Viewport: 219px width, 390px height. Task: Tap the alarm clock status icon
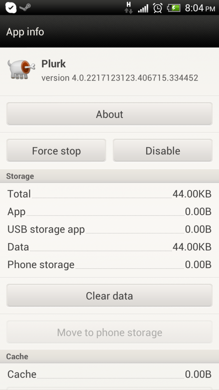[x=158, y=7]
